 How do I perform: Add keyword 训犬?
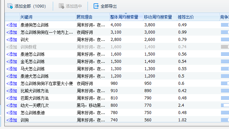click(12, 40)
